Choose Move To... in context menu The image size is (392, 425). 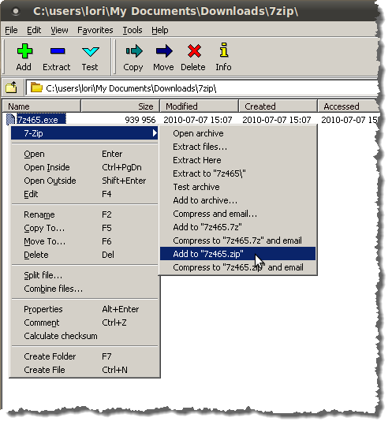pyautogui.click(x=84, y=241)
